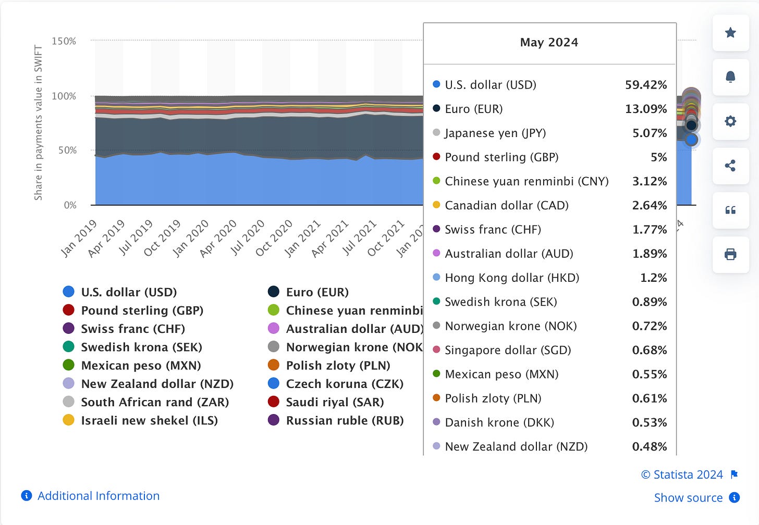Toggle Swedish krona (SEK) legend series
This screenshot has height=525, width=759.
(132, 347)
